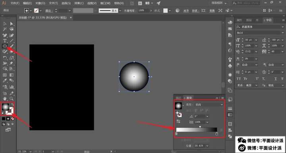Open 对象(O) menu
The image size is (286, 153).
pyautogui.click(x=40, y=3)
